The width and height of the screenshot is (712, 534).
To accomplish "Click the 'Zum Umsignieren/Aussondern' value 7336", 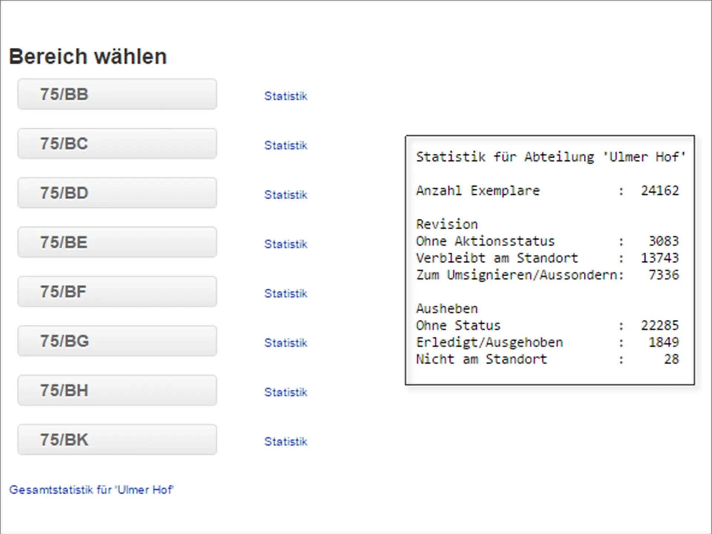I will coord(664,275).
